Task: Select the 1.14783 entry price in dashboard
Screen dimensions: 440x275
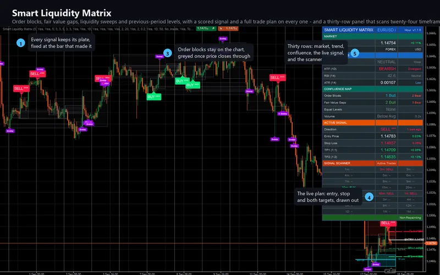Action: (388, 136)
